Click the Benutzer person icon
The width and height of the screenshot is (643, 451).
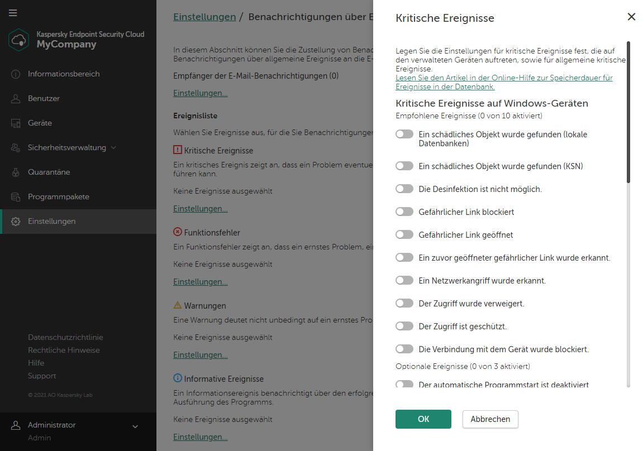(16, 99)
